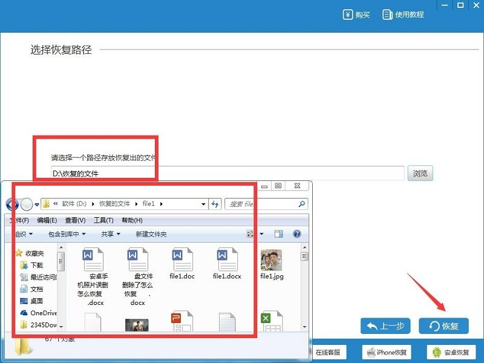
Task: Click the Explorer back navigation arrow
Action: [x=12, y=204]
